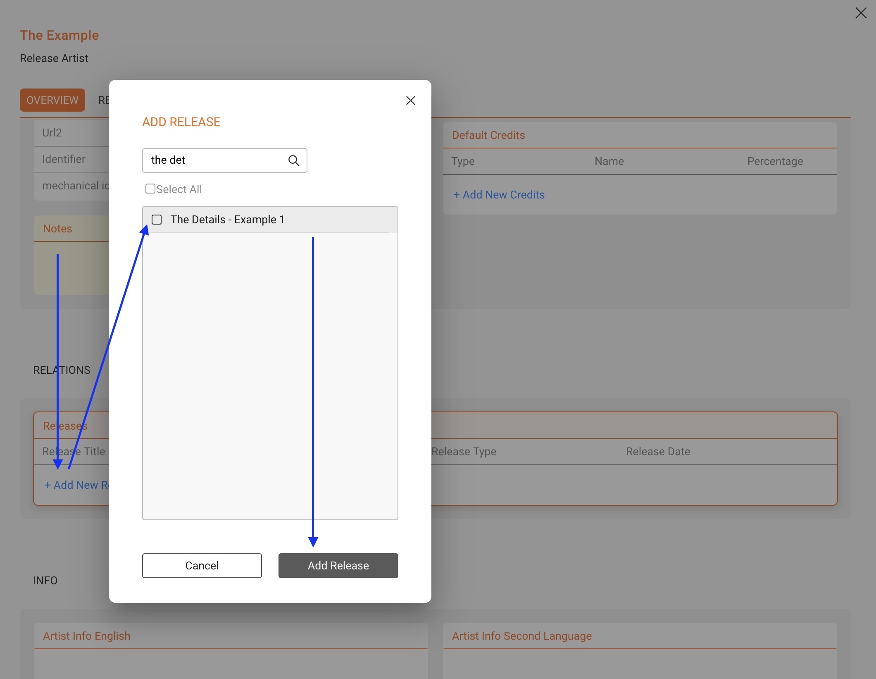Close the Add Release dialog
This screenshot has height=679, width=876.
pyautogui.click(x=410, y=100)
